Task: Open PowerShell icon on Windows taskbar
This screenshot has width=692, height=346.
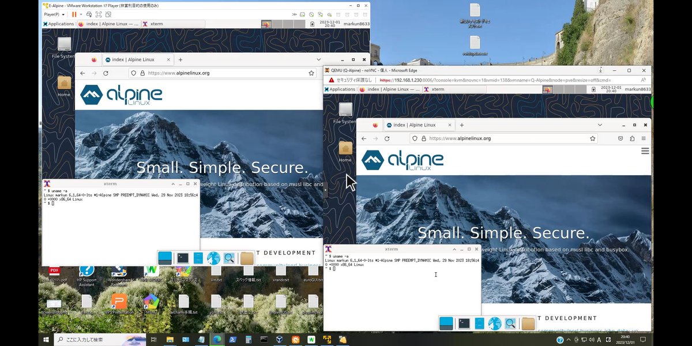Action: 233,340
